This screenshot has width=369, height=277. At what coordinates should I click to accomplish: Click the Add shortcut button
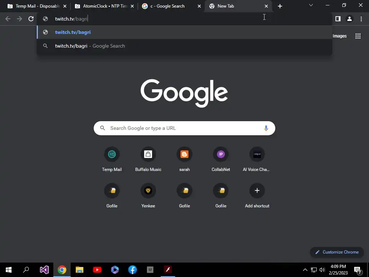(257, 195)
